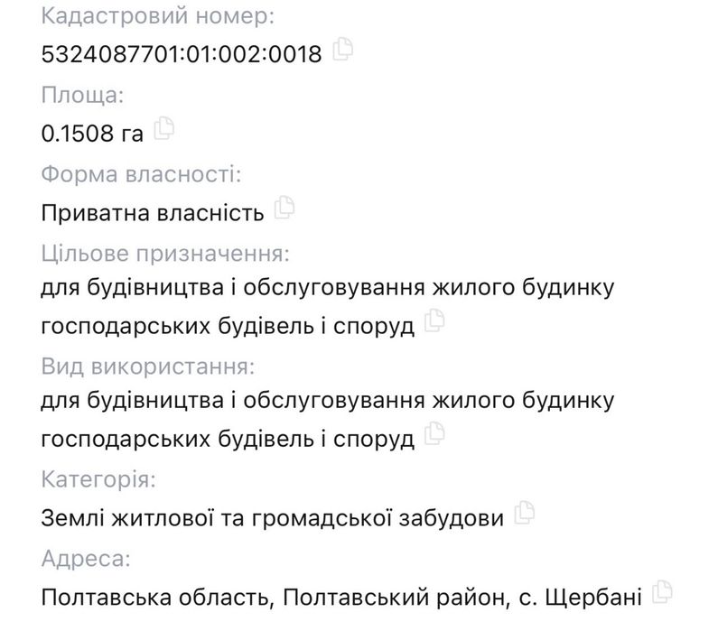Copy the cadastral number 5324087701:01:002:0018
Image resolution: width=718 pixels, height=631 pixels.
tap(343, 51)
